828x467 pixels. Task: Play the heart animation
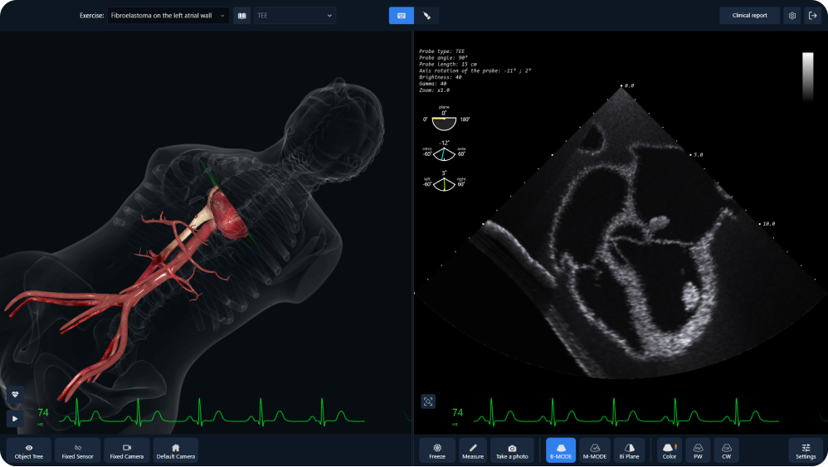(x=15, y=418)
